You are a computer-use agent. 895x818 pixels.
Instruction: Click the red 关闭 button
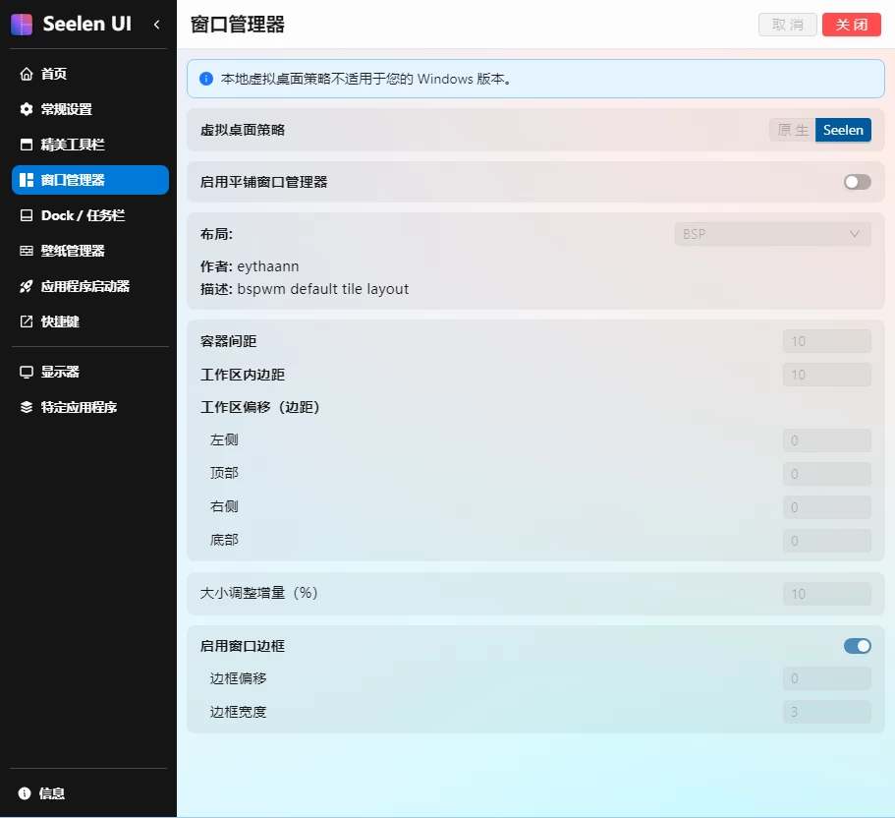pyautogui.click(x=851, y=25)
